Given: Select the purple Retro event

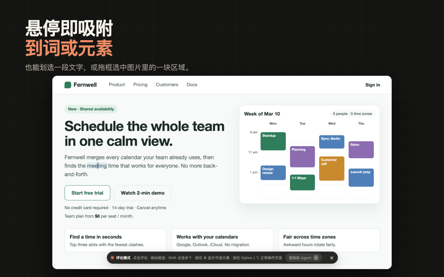Looking at the screenshot, I should (361, 150).
